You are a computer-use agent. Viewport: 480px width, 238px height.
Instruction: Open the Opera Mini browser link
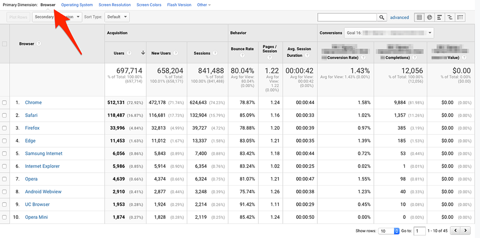tap(36, 217)
